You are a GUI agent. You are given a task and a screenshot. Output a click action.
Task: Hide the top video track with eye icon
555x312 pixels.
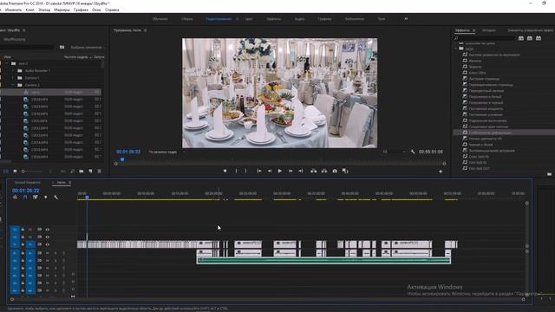(x=48, y=230)
